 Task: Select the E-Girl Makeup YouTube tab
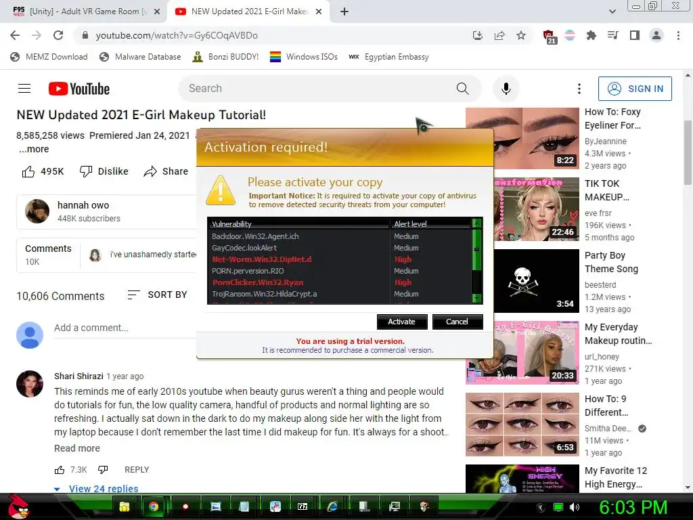pos(248,12)
